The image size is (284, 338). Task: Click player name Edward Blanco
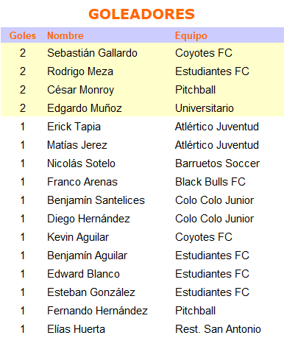(83, 274)
